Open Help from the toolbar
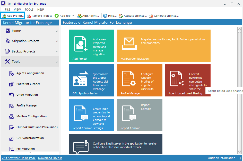The image size is (243, 161). [110, 16]
